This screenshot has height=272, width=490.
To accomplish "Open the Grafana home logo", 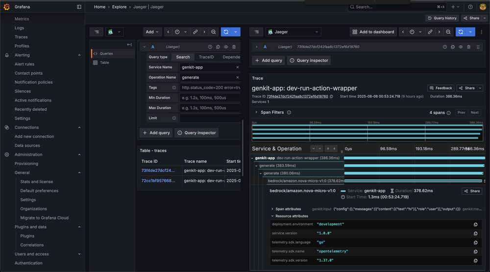I will coord(6,6).
